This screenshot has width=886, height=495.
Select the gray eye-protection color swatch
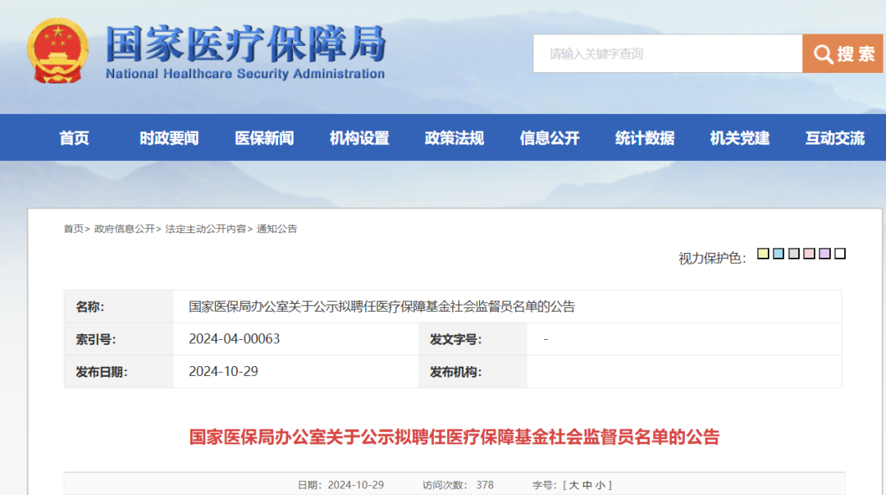point(794,254)
